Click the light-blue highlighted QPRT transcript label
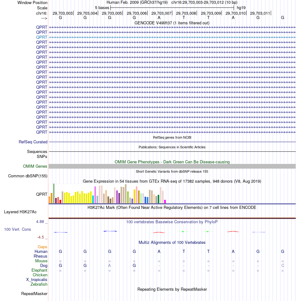The height and width of the screenshot is (301, 296). [41, 37]
